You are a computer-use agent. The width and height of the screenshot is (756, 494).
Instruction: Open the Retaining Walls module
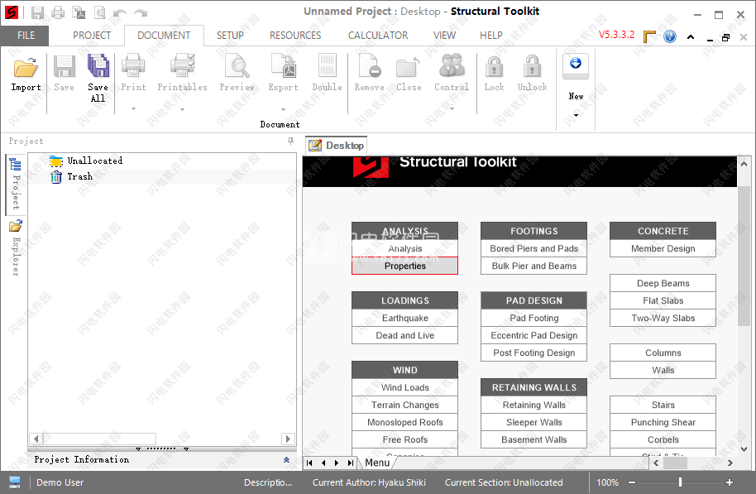tap(534, 405)
